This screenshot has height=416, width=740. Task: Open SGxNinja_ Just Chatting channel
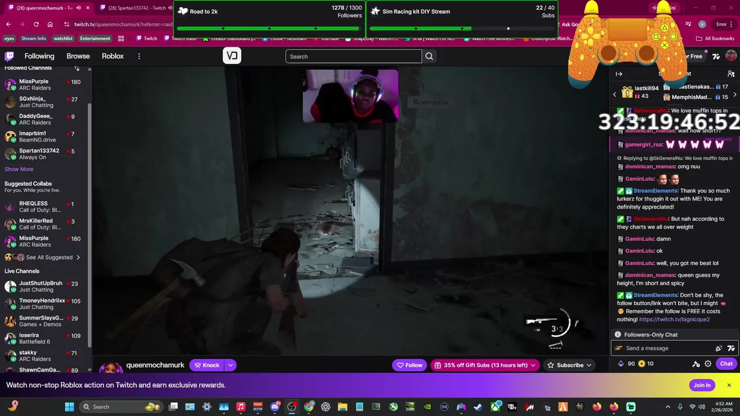click(43, 102)
